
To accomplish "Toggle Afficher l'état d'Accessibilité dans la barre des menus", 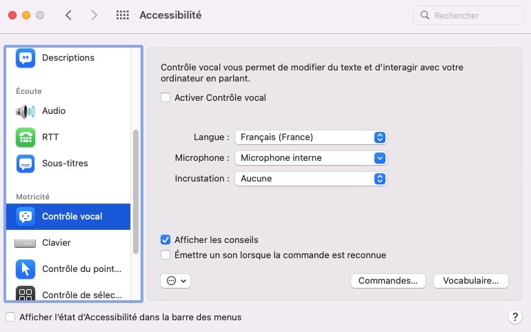I will [10, 317].
